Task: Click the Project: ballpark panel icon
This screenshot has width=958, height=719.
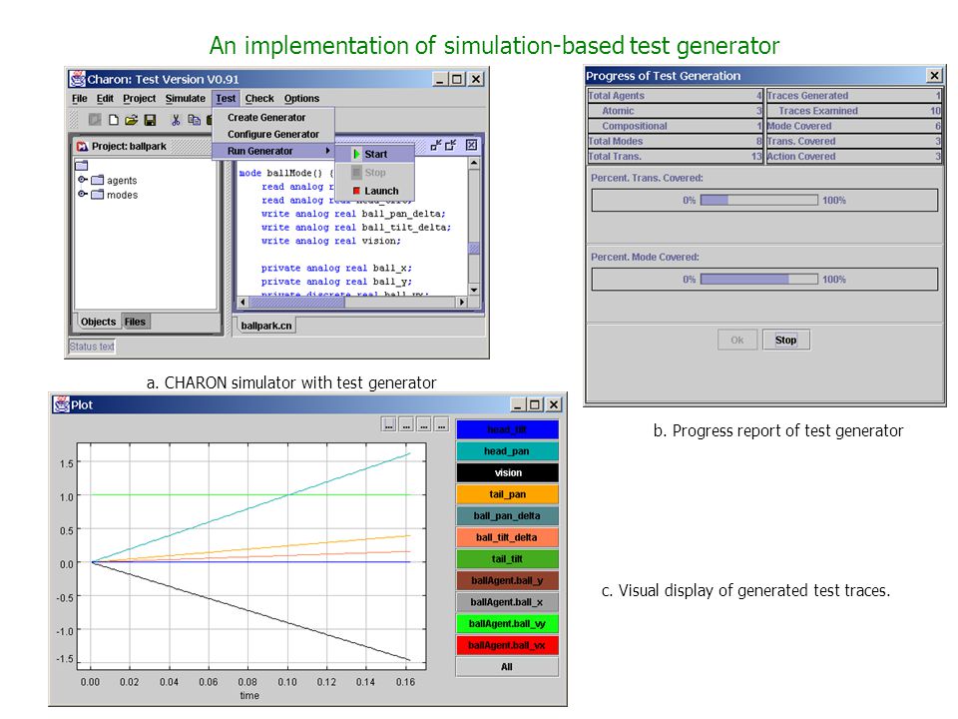Action: 82,146
